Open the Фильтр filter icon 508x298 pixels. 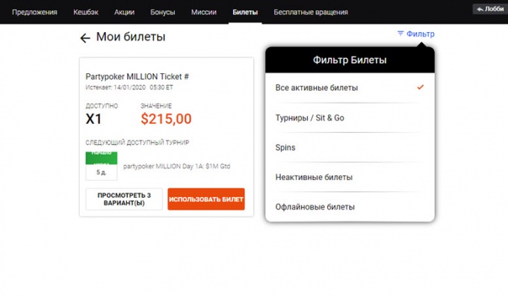(400, 34)
